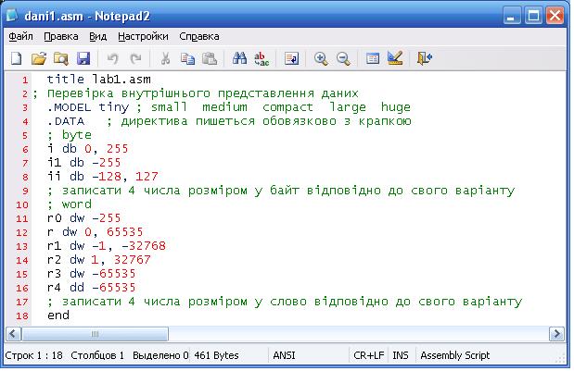Zoom out with the minus magnifier

(343, 58)
